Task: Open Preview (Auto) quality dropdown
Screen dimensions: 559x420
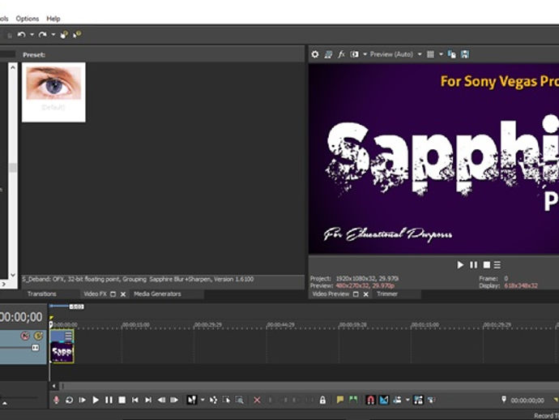Action: (395, 54)
